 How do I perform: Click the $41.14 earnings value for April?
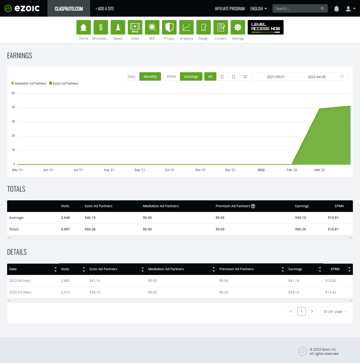coord(294,280)
